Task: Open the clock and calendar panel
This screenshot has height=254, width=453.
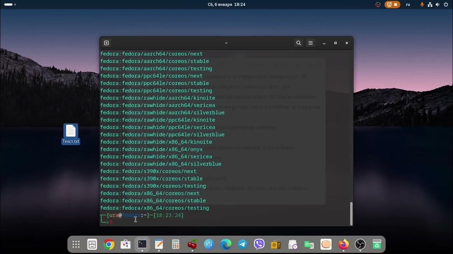Action: point(226,5)
